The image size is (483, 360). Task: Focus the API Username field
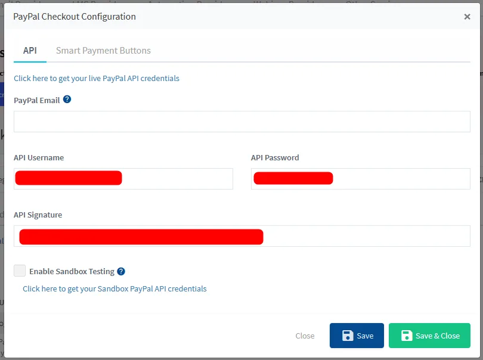tap(123, 179)
